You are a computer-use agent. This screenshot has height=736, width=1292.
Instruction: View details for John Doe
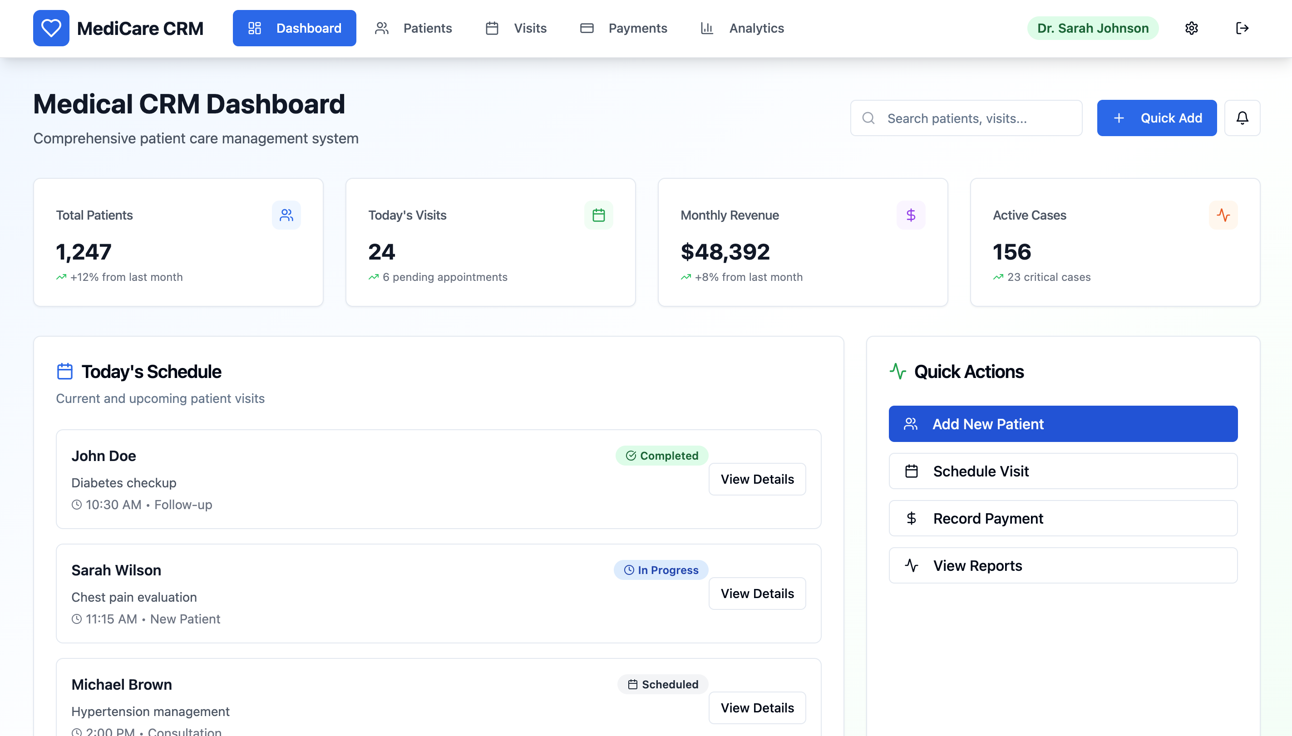757,479
